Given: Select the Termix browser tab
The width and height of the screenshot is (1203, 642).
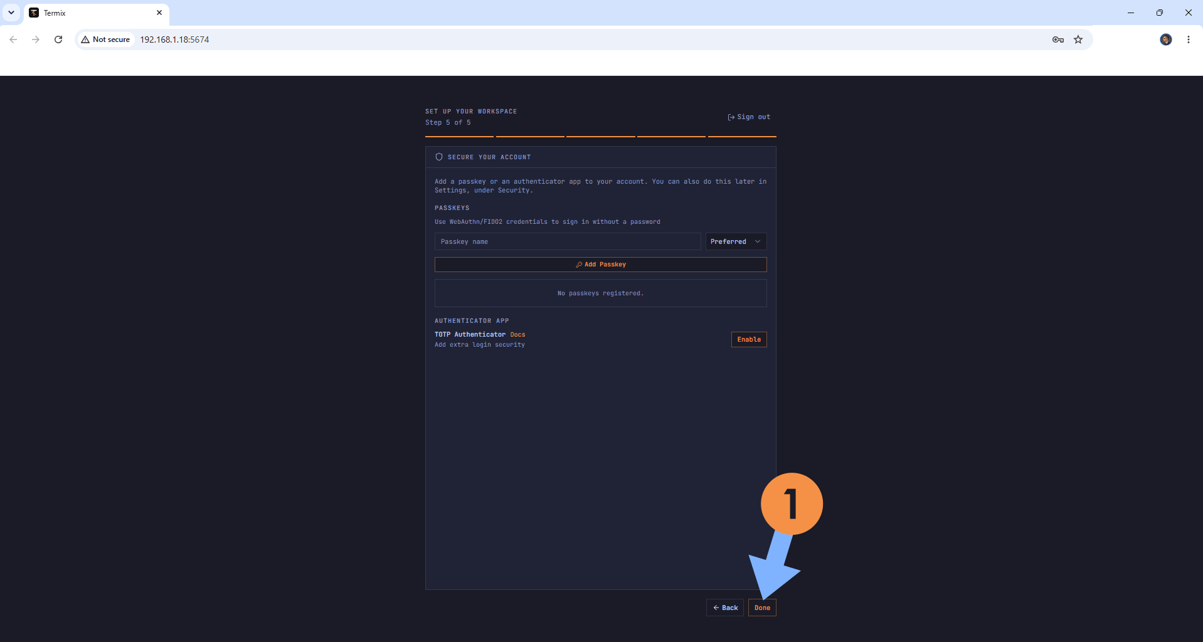Looking at the screenshot, I should (x=96, y=13).
